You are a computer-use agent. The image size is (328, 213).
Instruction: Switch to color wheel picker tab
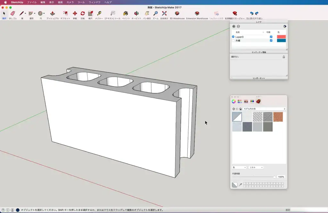234,102
